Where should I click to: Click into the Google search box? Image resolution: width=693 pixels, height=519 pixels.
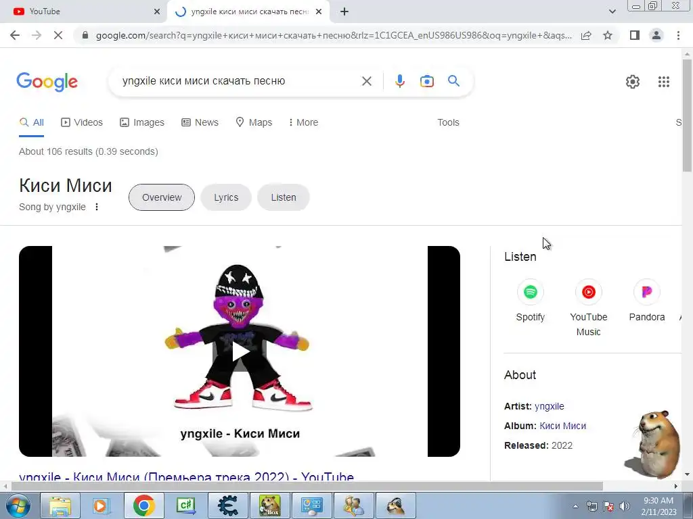pyautogui.click(x=239, y=81)
